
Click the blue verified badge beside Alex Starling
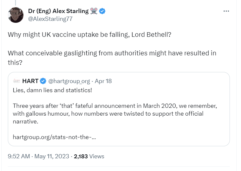click(102, 11)
